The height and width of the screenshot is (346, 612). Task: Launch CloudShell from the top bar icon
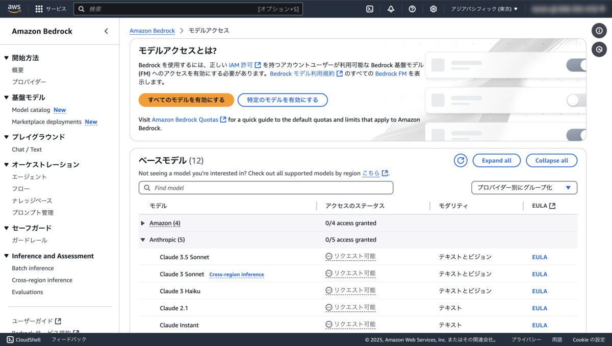click(370, 9)
